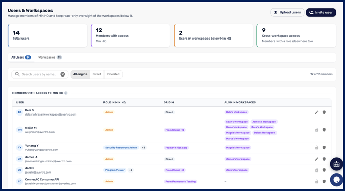345x191 pixels.
Task: Click the lock icon in ConnectC ConsumerAPI row
Action: pyautogui.click(x=317, y=181)
